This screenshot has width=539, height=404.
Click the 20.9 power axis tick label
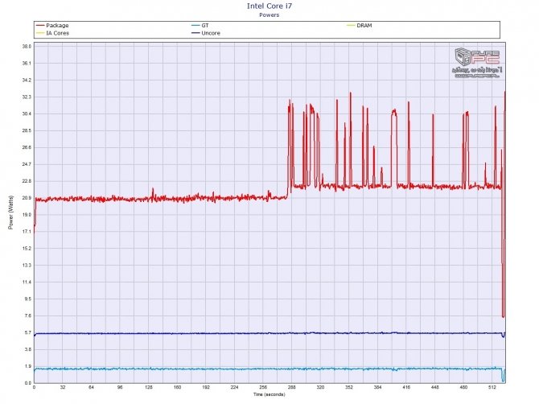pos(27,198)
